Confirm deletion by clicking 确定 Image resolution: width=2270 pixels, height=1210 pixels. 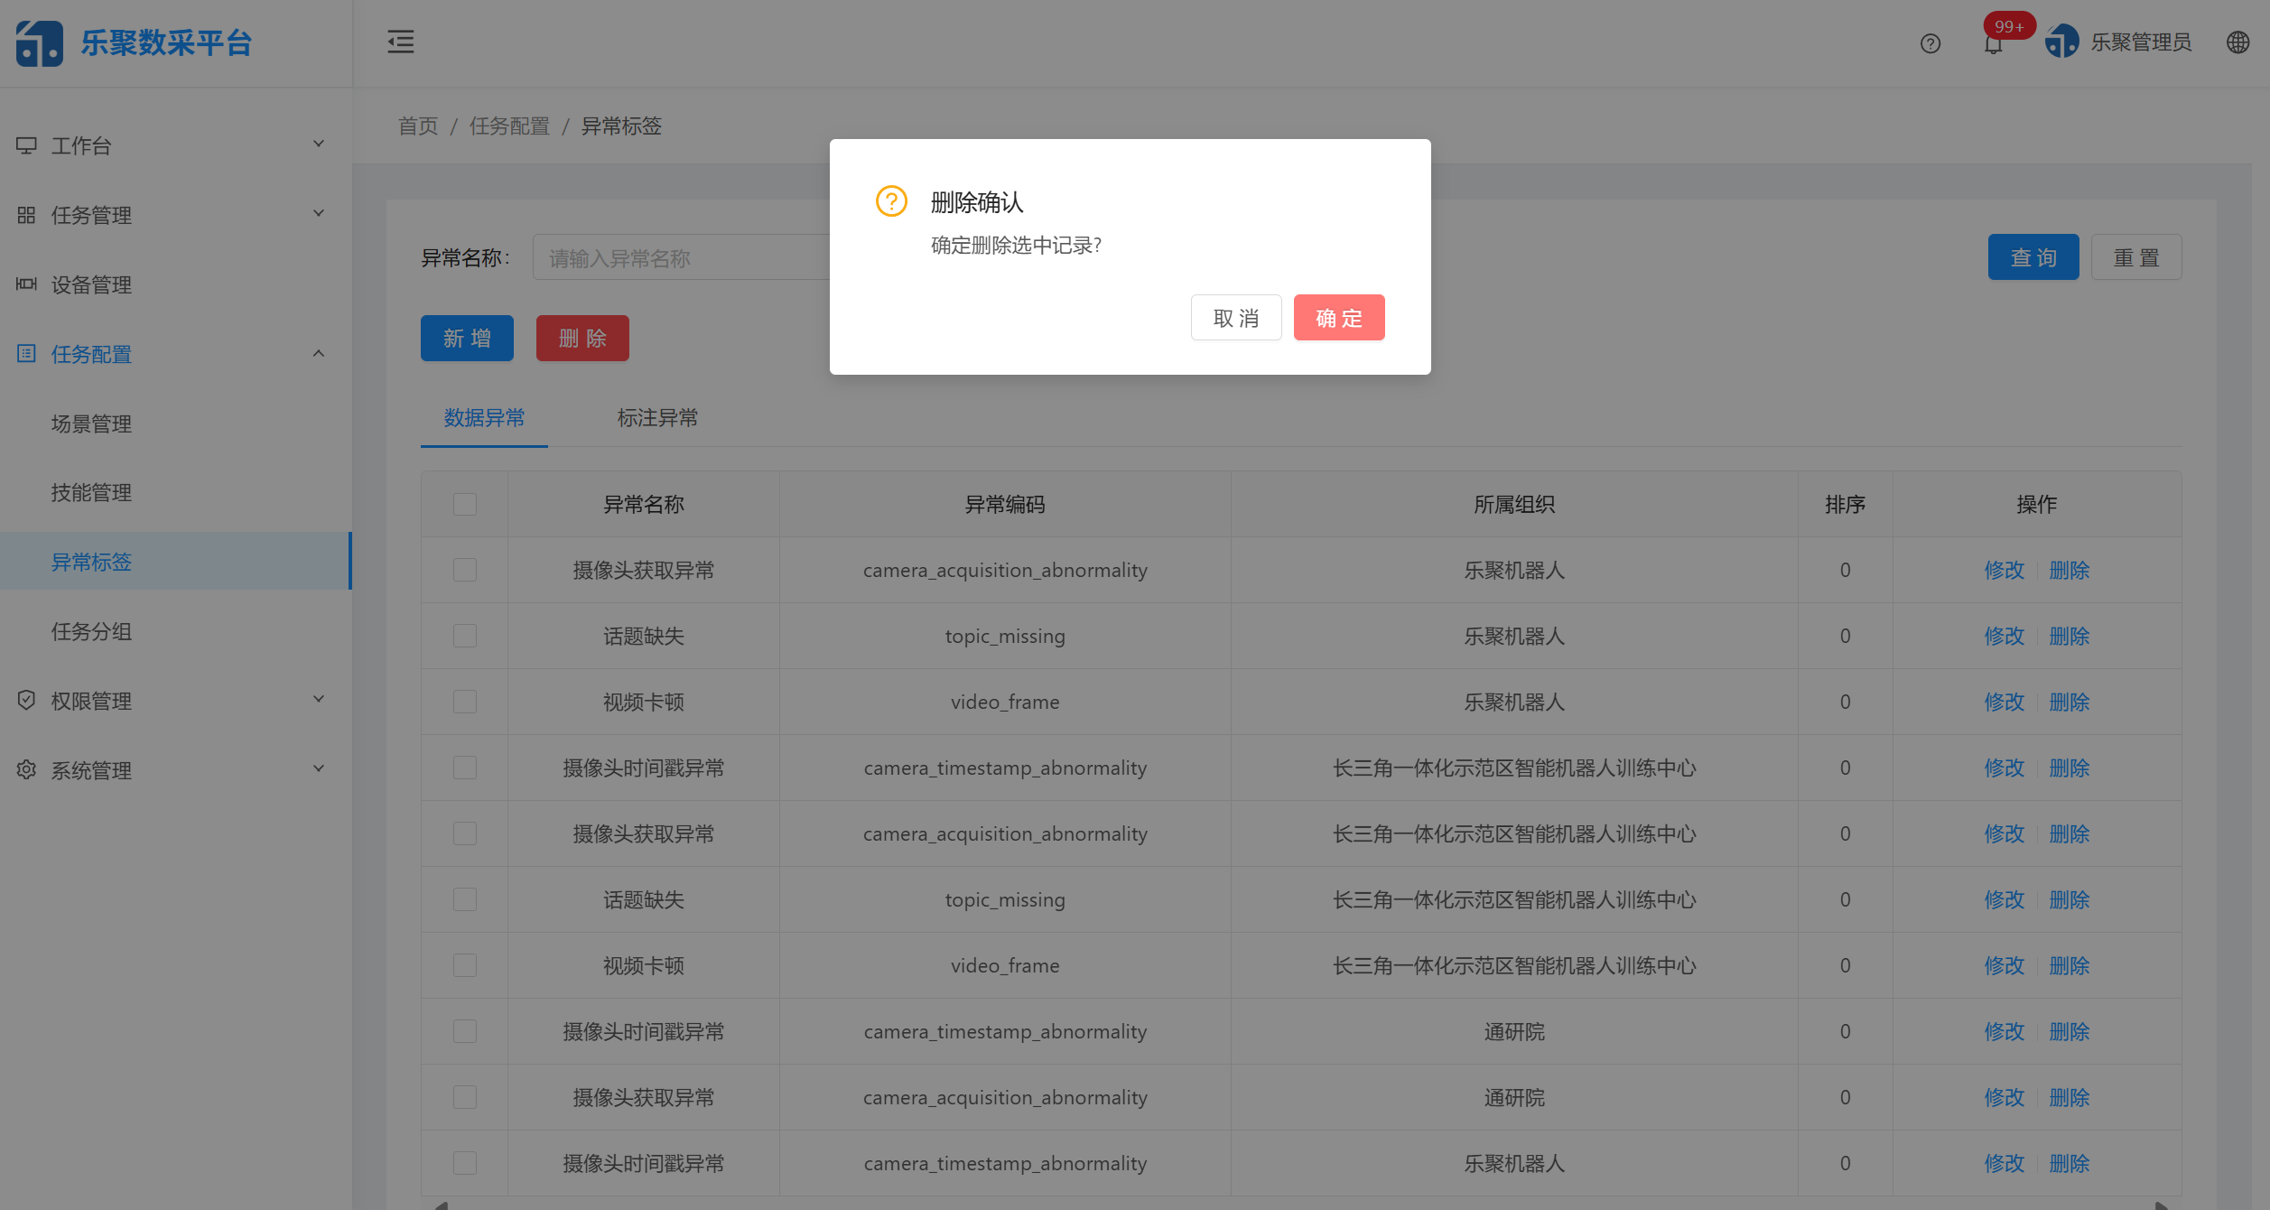coord(1339,317)
